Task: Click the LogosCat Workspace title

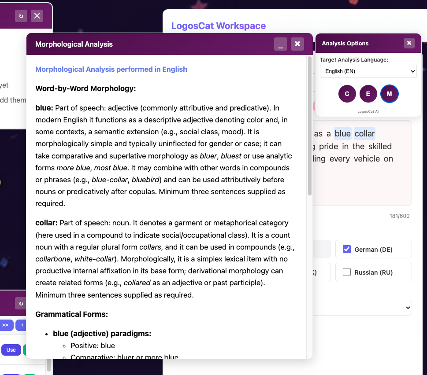Action: 218,26
